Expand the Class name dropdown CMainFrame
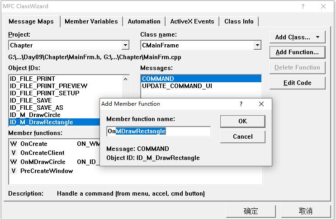Viewport: 336px width, 220px height. point(257,45)
